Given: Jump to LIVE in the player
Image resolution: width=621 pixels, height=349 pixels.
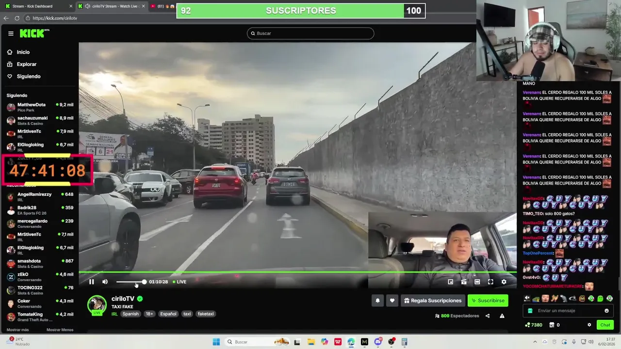Looking at the screenshot, I should click(x=180, y=282).
